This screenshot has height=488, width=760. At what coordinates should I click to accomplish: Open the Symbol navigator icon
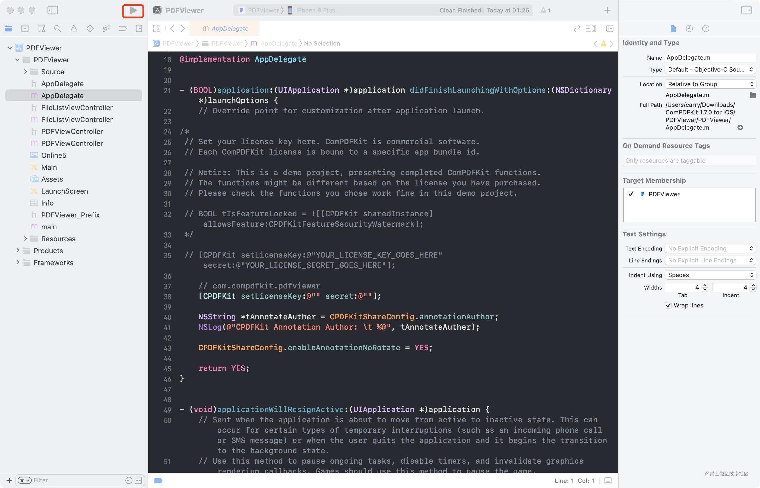[x=41, y=28]
